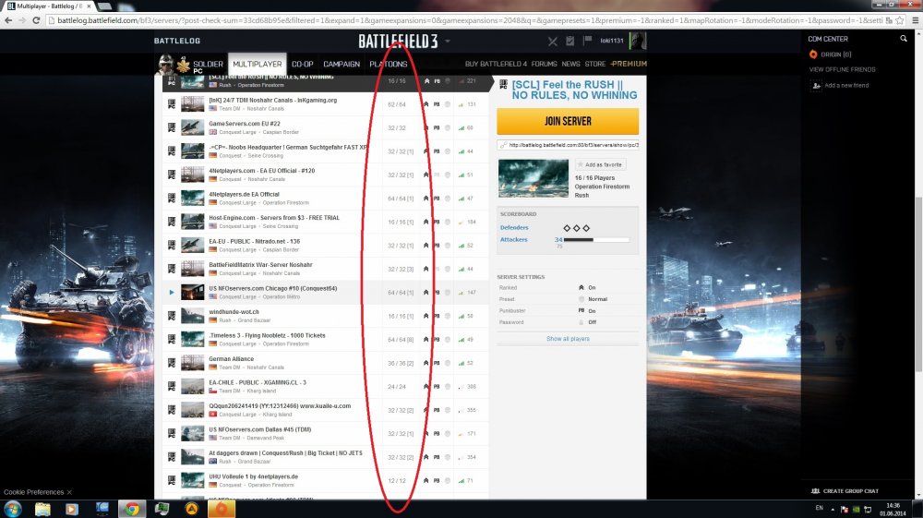Image resolution: width=923 pixels, height=518 pixels.
Task: Open File Explorer from the taskbar
Action: click(x=42, y=509)
